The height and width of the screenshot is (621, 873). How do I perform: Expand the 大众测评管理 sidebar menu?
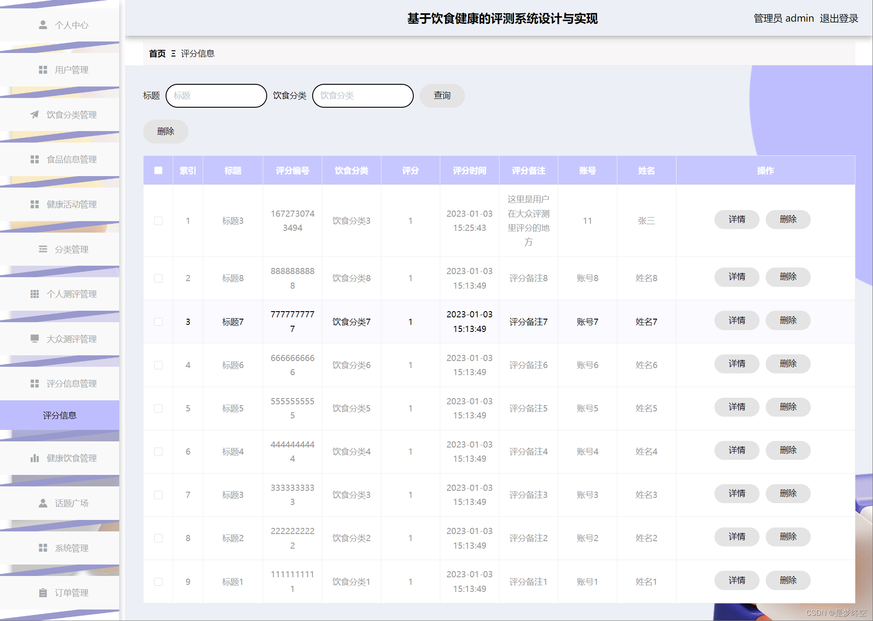pyautogui.click(x=60, y=339)
